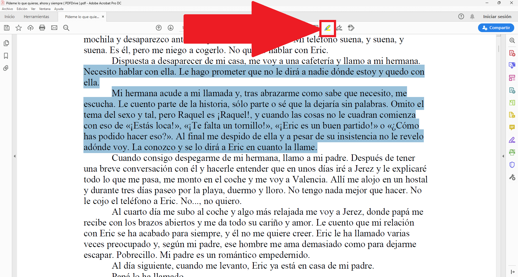
Task: Open Fill & Sign tool in right pane
Action: point(512,140)
